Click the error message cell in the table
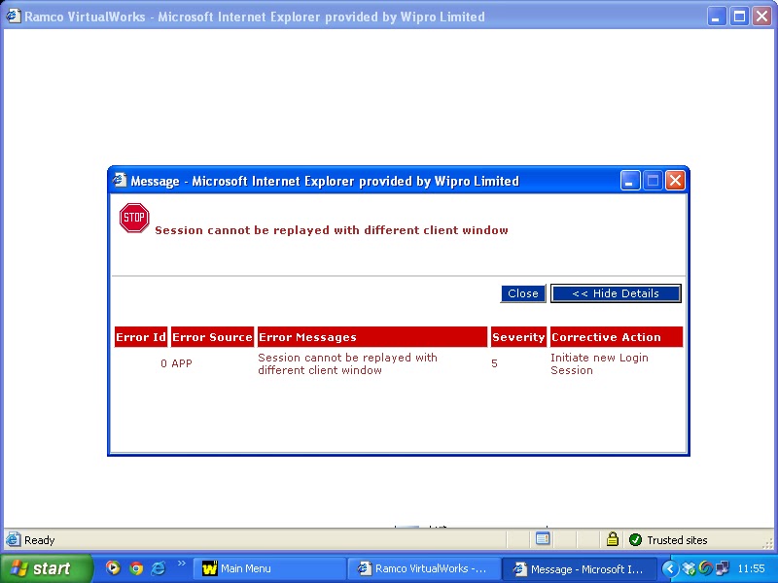The height and width of the screenshot is (583, 778). [x=347, y=363]
